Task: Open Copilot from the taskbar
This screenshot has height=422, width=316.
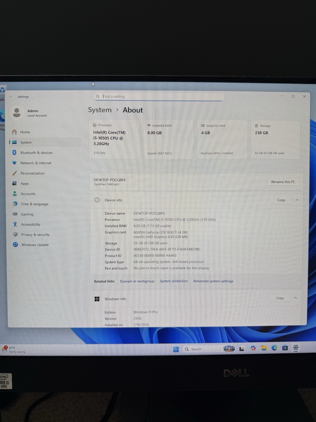Action: (x=253, y=348)
